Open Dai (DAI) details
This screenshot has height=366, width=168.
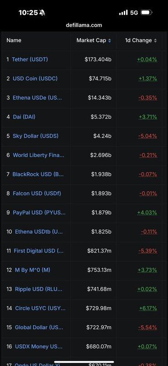pos(24,117)
